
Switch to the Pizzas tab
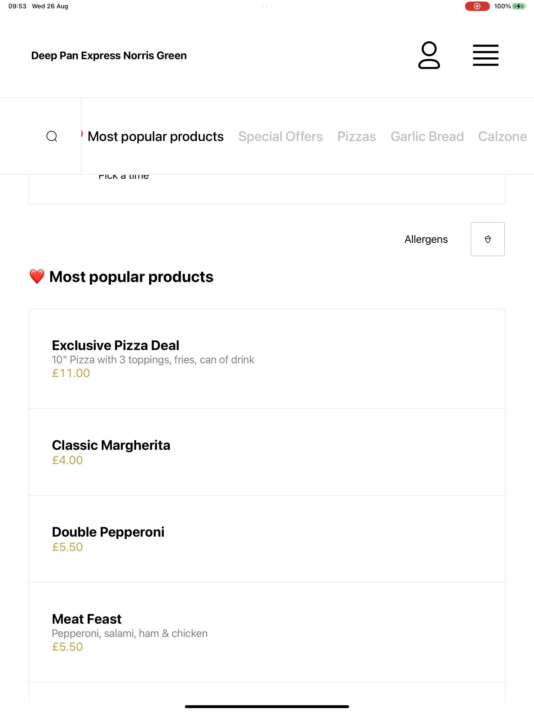coord(356,137)
